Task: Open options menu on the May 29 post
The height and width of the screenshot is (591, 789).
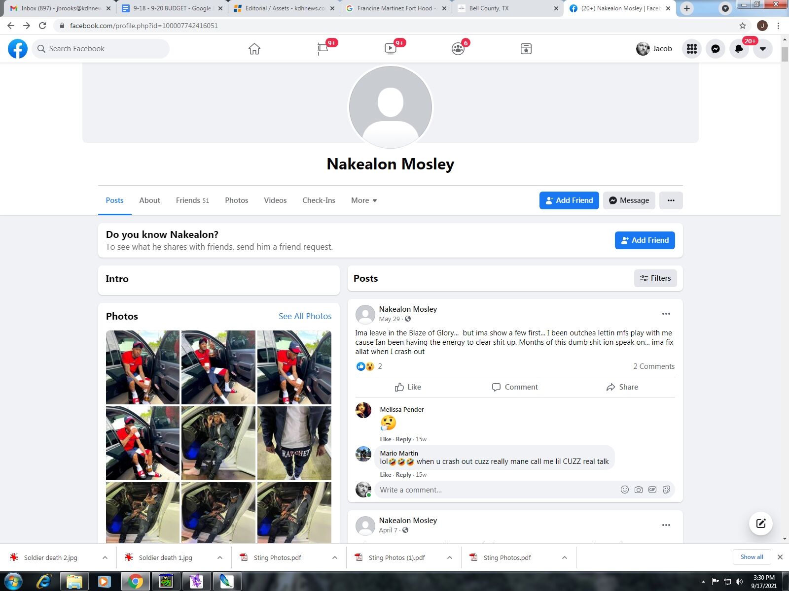Action: point(666,314)
